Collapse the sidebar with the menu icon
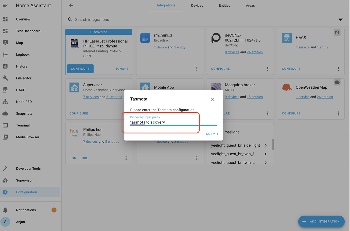The image size is (350, 231). click(5, 5)
